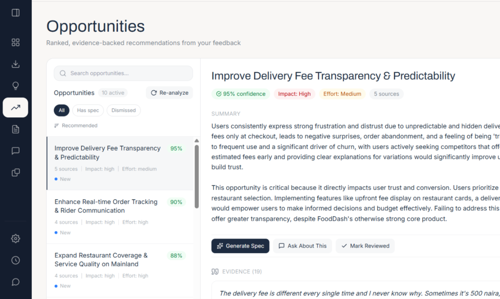Screen dimensions: 500x299
Task: Click into the Search opportunities field
Action: point(123,73)
